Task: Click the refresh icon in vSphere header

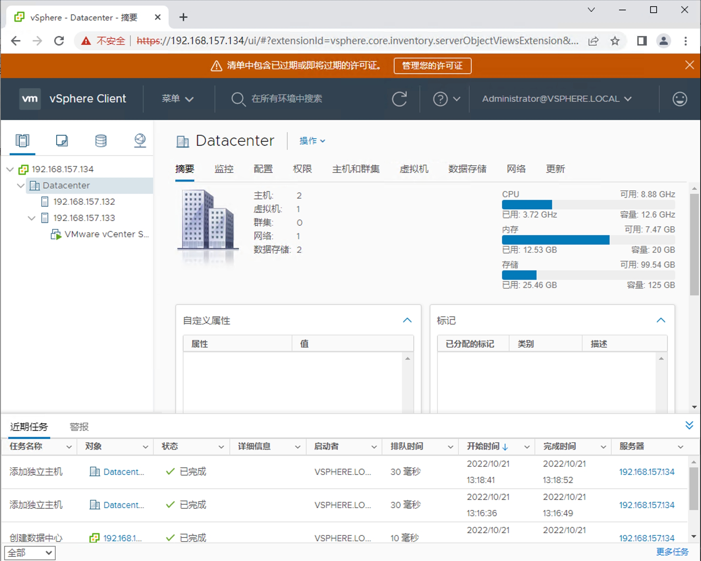Action: click(x=399, y=99)
